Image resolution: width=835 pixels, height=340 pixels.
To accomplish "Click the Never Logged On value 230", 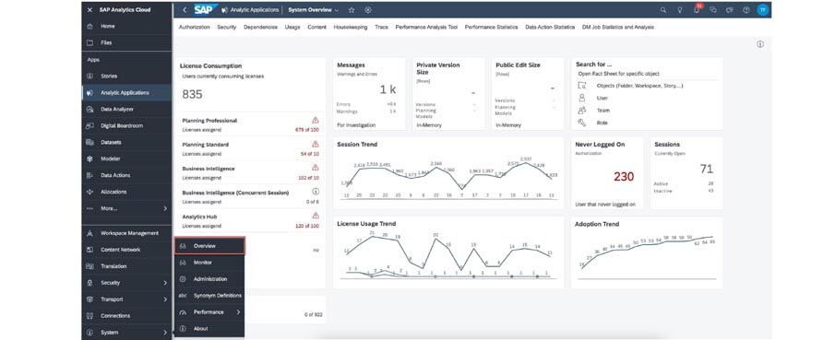I will tap(624, 177).
